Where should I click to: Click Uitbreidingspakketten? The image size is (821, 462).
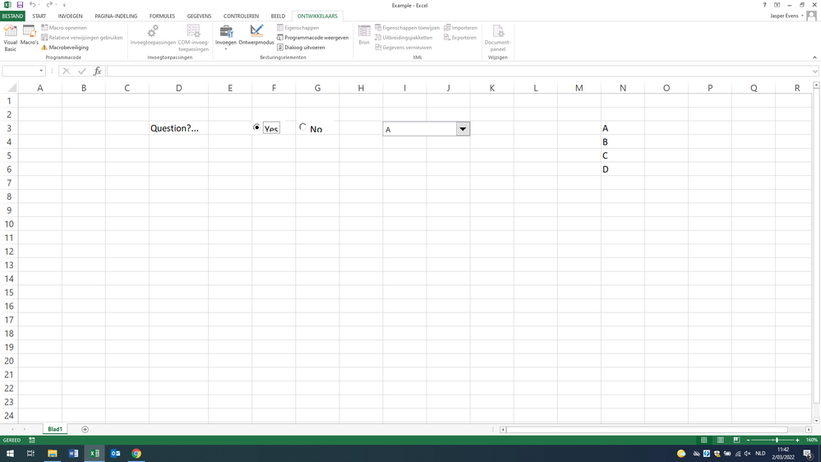click(404, 38)
